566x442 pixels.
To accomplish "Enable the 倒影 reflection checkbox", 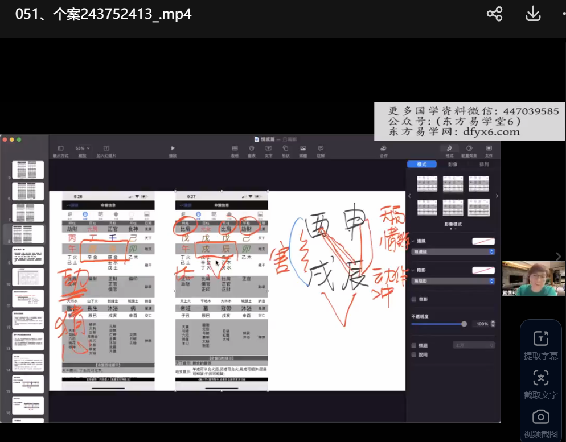I will point(414,299).
